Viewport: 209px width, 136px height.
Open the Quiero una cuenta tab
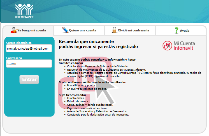tap(83, 30)
